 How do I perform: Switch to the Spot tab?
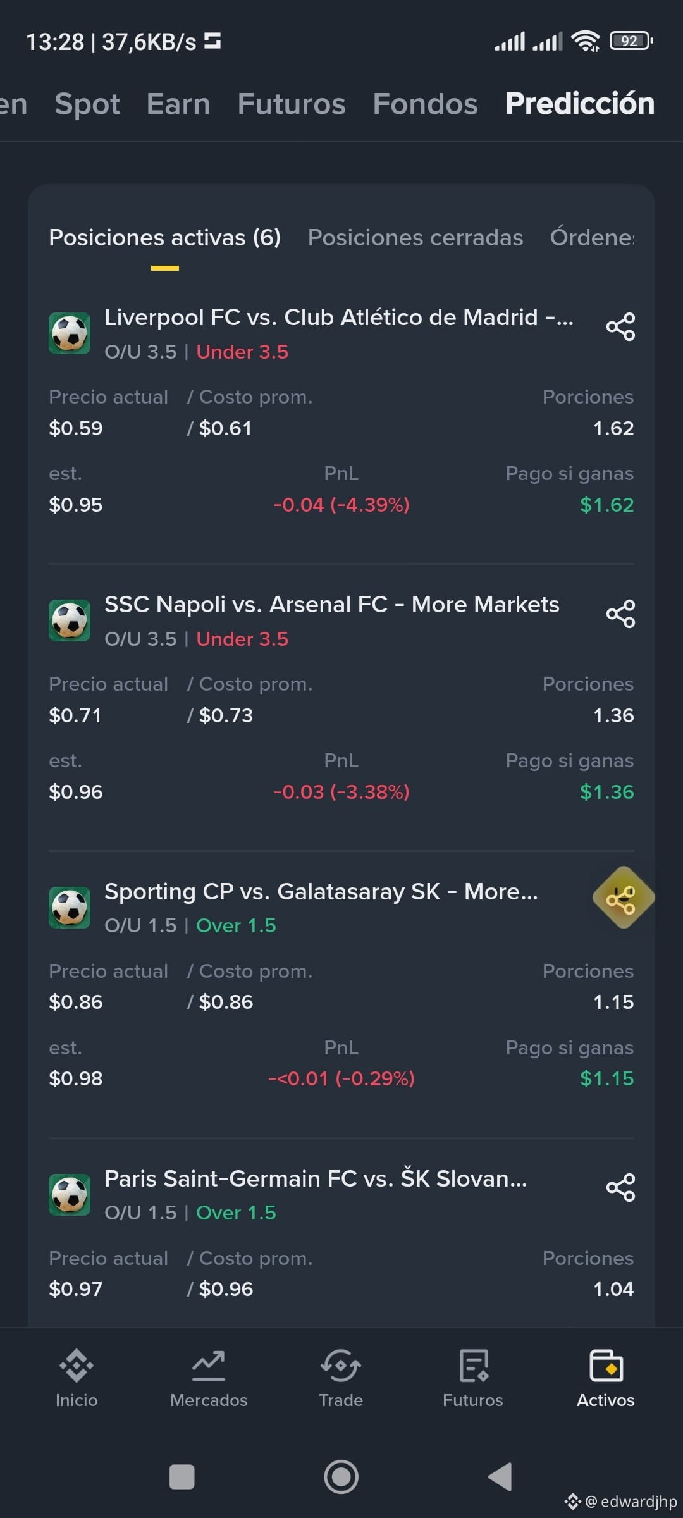tap(87, 104)
